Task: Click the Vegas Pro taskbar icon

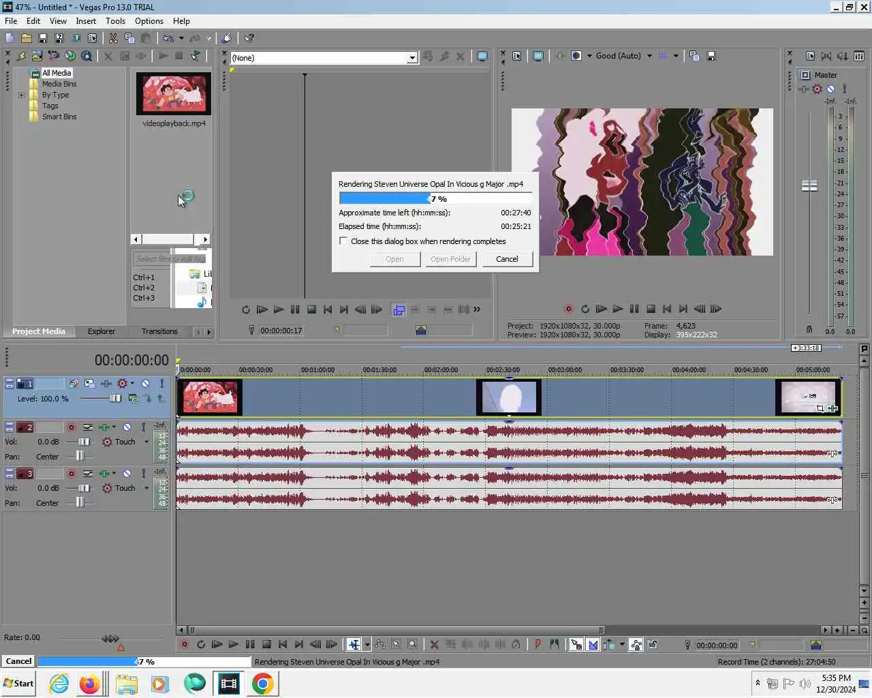Action: coord(229,683)
